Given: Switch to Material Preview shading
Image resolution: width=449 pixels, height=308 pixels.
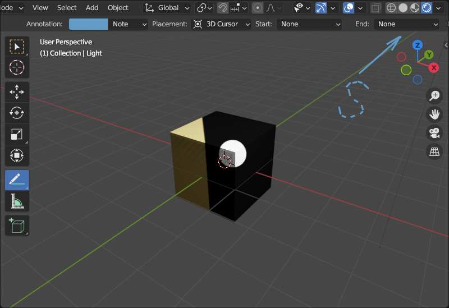Looking at the screenshot, I should click(415, 8).
